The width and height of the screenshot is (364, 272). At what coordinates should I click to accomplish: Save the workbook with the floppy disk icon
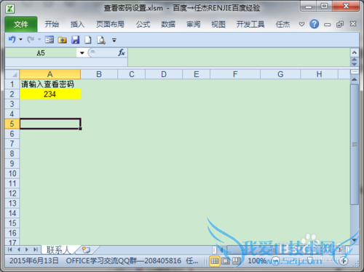pyautogui.click(x=76, y=40)
